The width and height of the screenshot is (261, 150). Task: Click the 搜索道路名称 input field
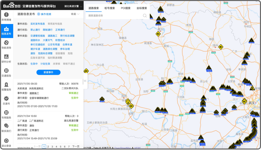pyautogui.click(x=115, y=16)
